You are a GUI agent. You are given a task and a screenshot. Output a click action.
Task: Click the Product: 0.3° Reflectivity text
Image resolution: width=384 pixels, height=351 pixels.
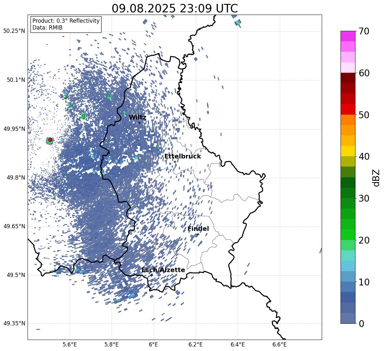coord(66,21)
